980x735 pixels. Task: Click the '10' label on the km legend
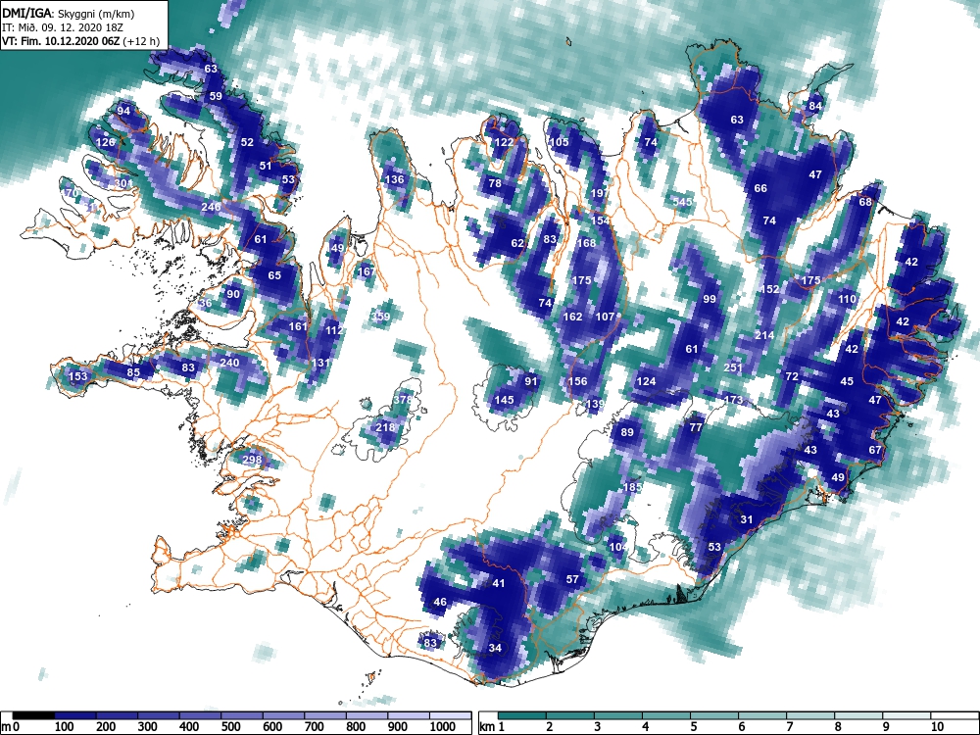[937, 727]
